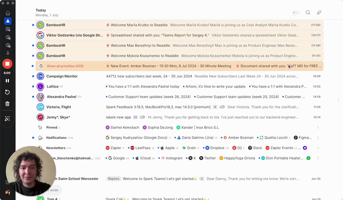Click the compose new email pencil icon
The height and width of the screenshot is (200, 343).
[319, 12]
